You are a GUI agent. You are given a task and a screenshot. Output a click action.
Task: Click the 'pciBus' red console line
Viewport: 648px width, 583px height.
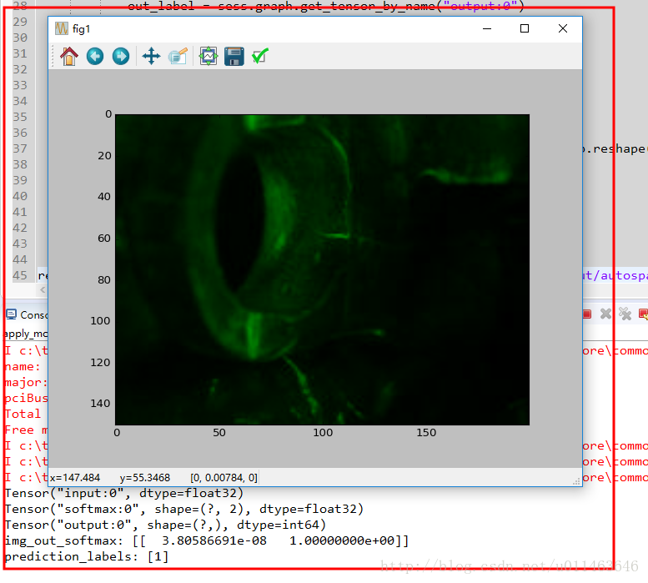click(x=26, y=399)
